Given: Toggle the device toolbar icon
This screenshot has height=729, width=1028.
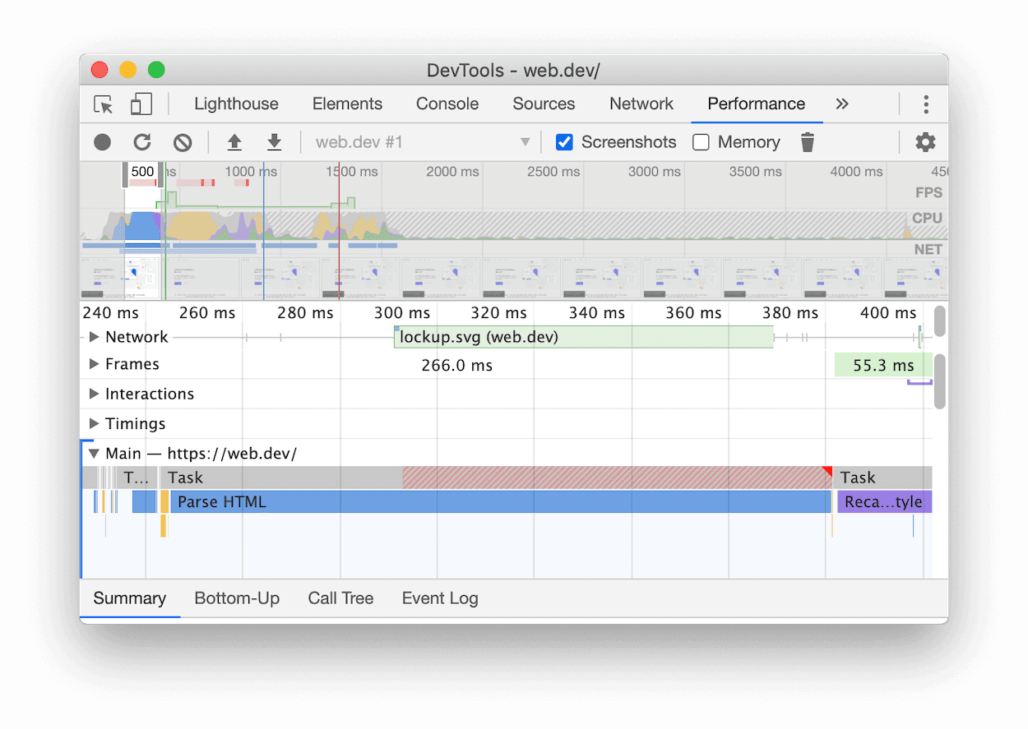Looking at the screenshot, I should [140, 104].
